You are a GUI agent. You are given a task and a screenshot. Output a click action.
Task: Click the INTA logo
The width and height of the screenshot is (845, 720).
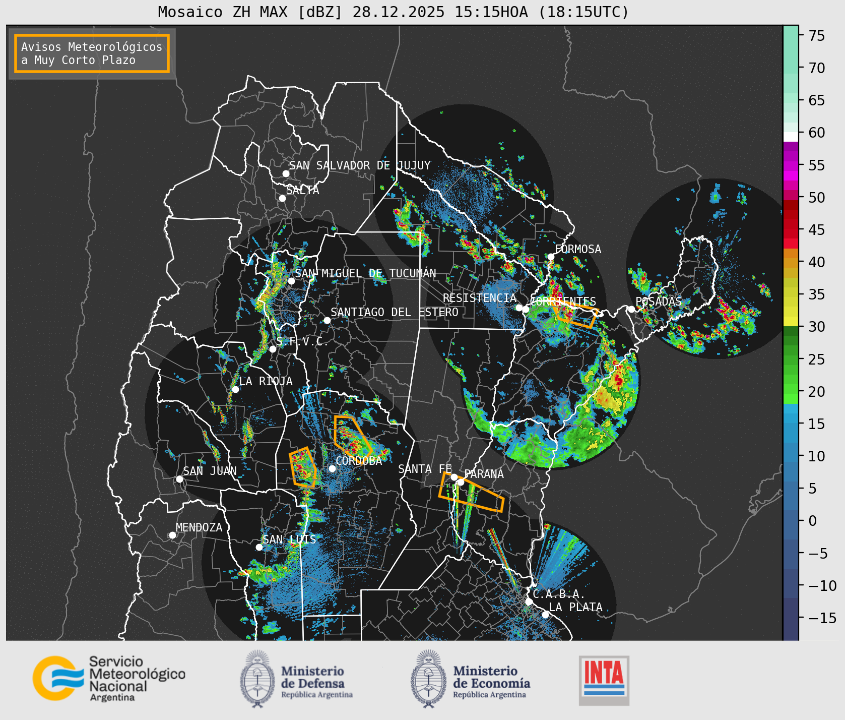click(x=604, y=680)
